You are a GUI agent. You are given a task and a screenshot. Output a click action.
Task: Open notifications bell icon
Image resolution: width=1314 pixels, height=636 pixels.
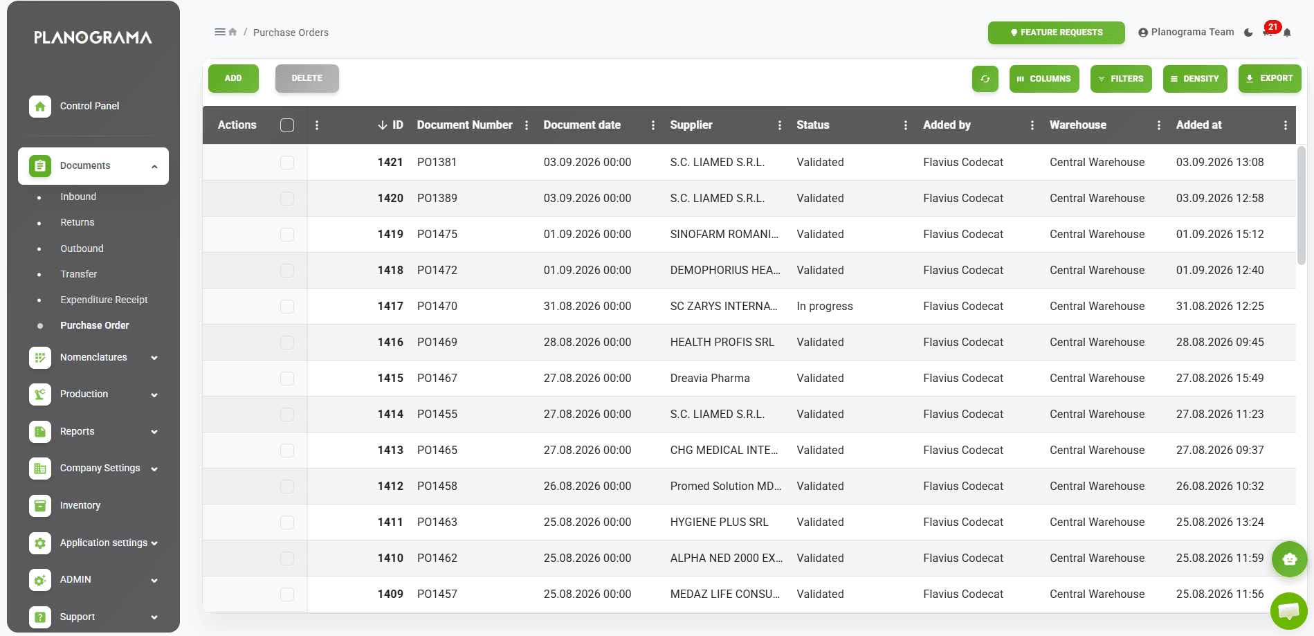coord(1287,33)
